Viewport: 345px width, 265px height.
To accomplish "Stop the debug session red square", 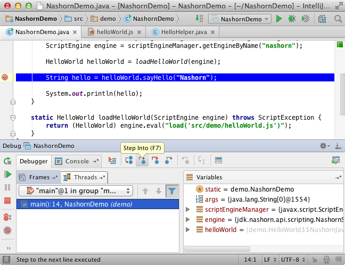I will tap(7, 201).
